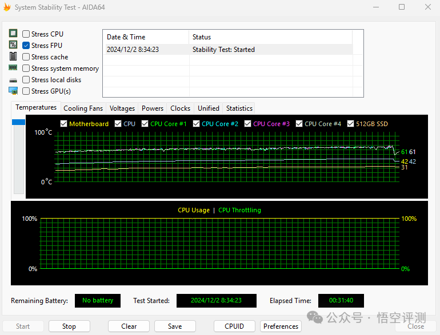The width and height of the screenshot is (440, 335).
Task: Enable Stress local disks checkbox
Action: (26, 80)
